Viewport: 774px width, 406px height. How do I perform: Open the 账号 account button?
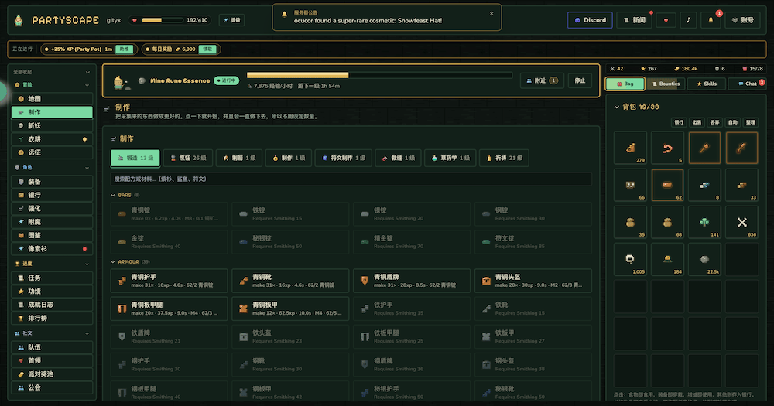click(x=742, y=20)
